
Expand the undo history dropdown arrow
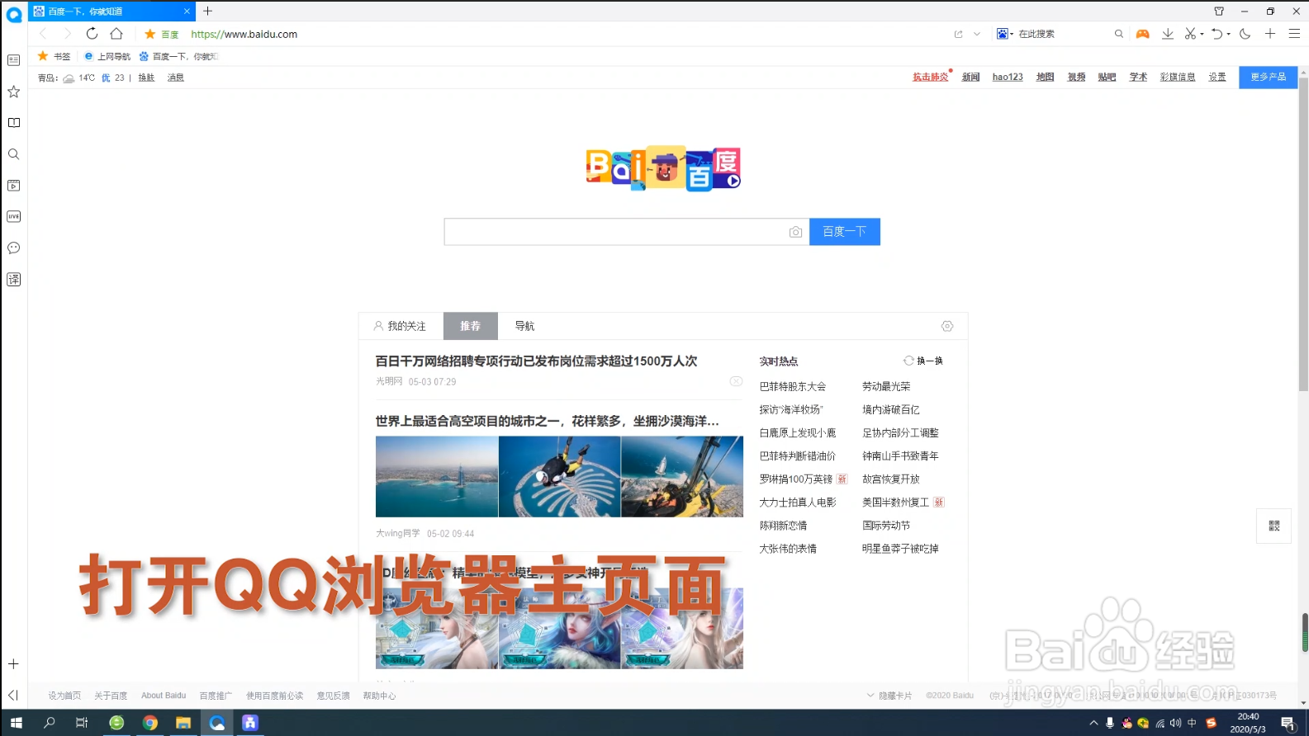point(1228,35)
